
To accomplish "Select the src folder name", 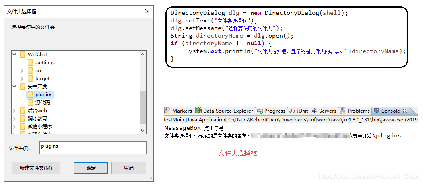I will click(39, 71).
